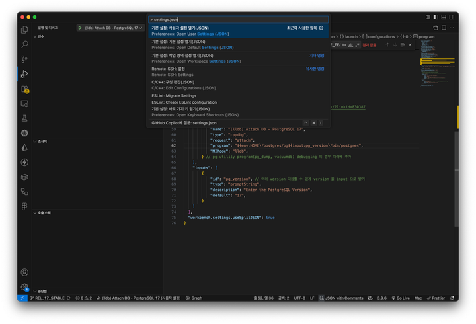
Task: Select Preferences: Open User Settings (JSON)
Action: pos(238,31)
